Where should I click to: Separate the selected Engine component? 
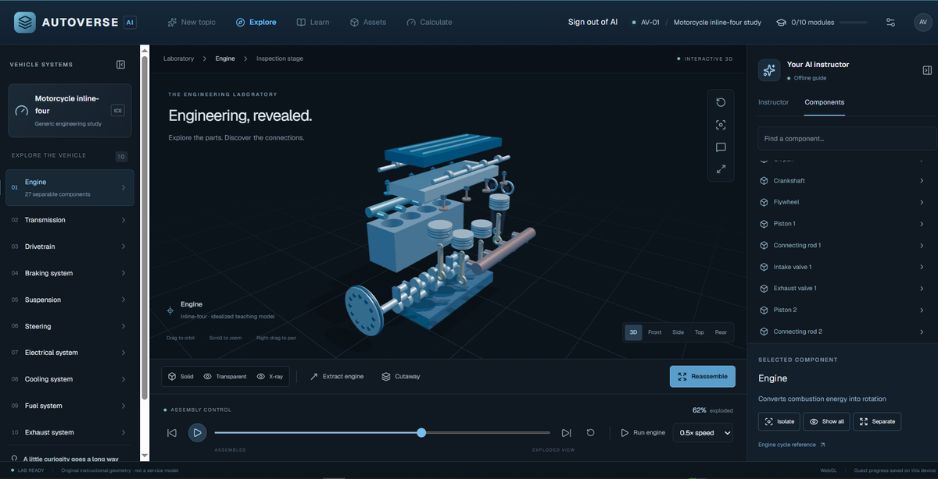point(877,421)
